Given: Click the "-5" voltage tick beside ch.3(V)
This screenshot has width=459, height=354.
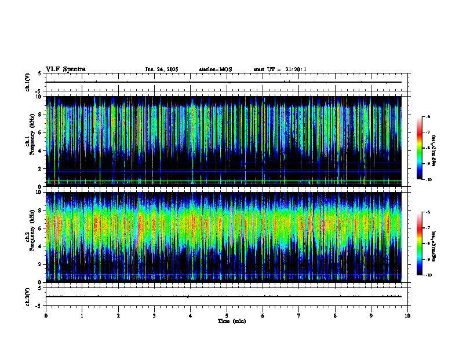Looking at the screenshot, I should click(39, 306).
